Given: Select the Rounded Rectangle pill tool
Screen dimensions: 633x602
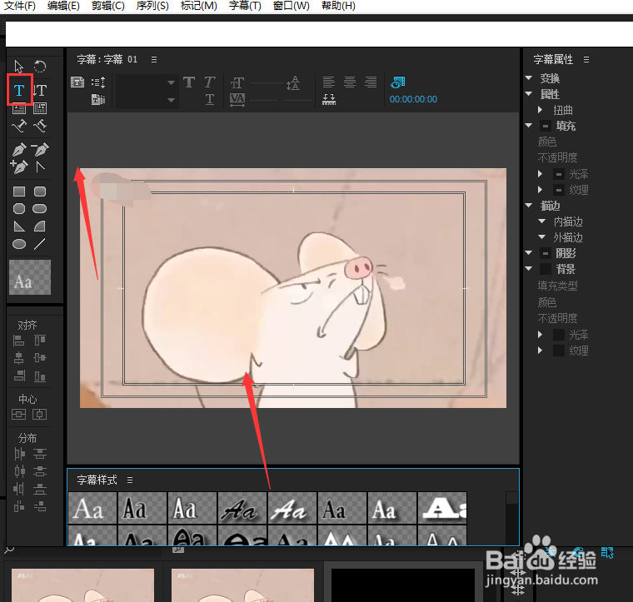Looking at the screenshot, I should point(40,209).
